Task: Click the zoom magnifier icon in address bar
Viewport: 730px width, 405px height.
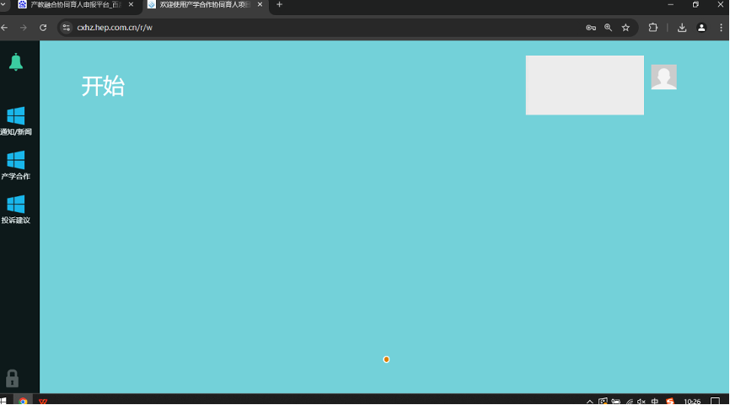Action: point(608,28)
